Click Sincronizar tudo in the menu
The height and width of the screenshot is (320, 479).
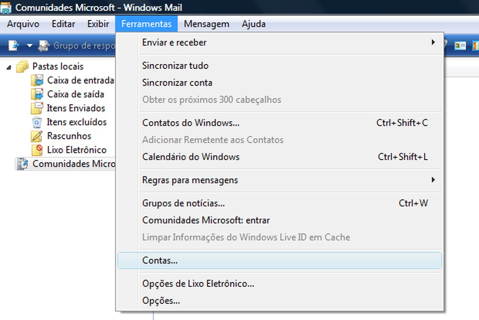(175, 65)
